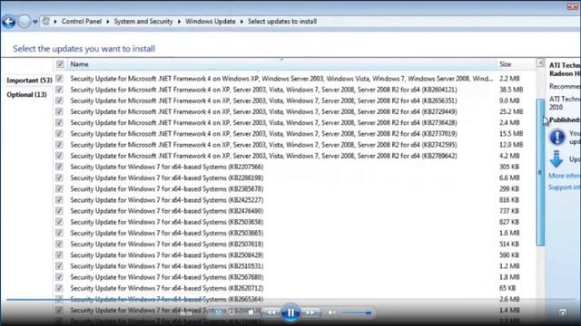
Task: Uncheck the KB2507618 update checkbox
Action: [x=59, y=244]
